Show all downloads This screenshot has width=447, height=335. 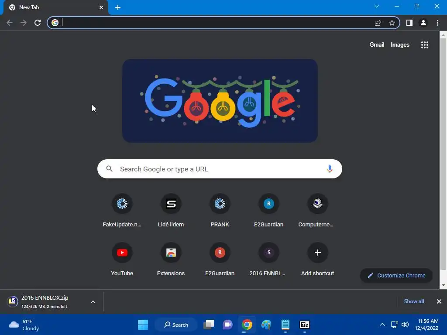(x=414, y=301)
